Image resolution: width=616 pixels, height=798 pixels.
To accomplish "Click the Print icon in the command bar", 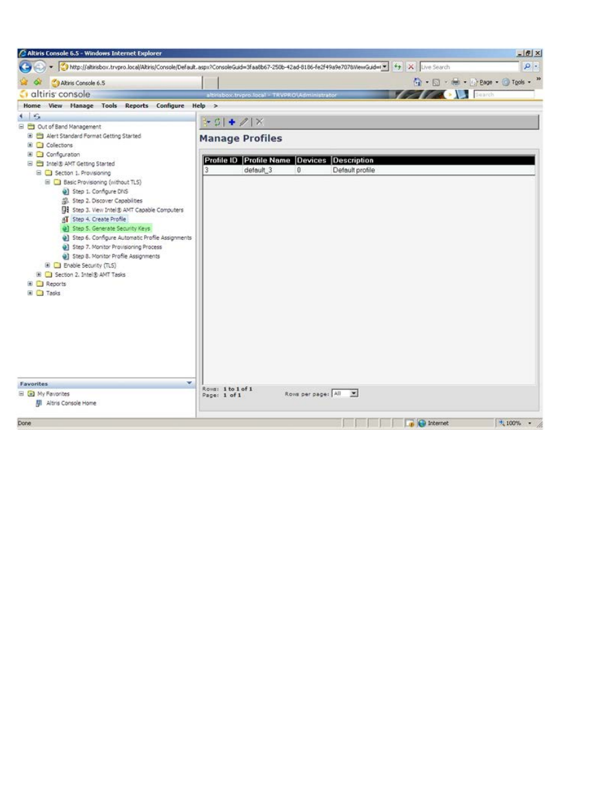I will (x=455, y=82).
